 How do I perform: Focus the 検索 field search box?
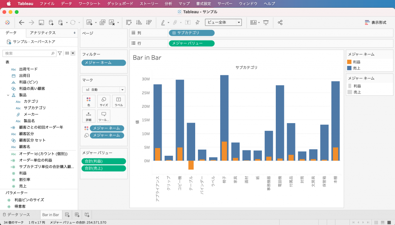coord(29,53)
